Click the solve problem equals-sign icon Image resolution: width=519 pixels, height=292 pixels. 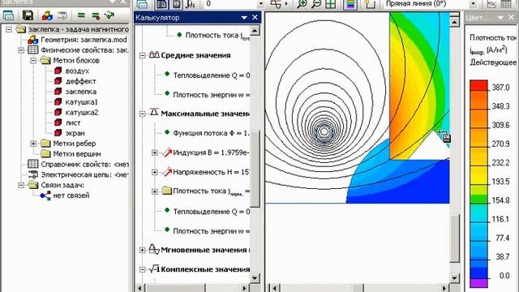coord(81,15)
